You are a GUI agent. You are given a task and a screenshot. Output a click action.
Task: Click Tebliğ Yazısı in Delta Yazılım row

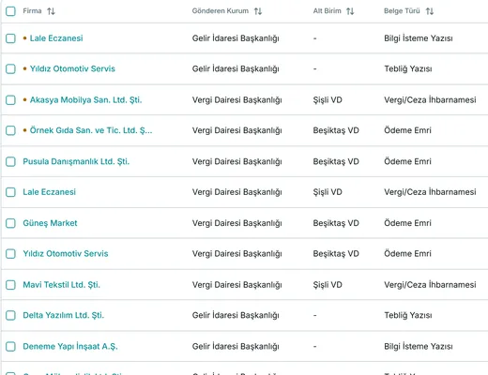tap(408, 315)
